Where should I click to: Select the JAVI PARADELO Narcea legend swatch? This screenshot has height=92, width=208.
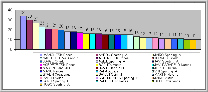point(153,65)
